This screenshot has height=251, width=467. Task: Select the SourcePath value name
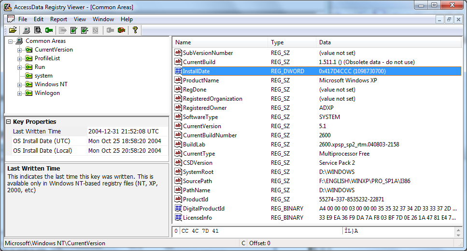[197, 181]
